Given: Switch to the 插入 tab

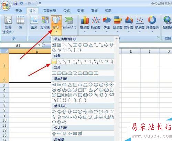Looking at the screenshot, I should (32, 11).
